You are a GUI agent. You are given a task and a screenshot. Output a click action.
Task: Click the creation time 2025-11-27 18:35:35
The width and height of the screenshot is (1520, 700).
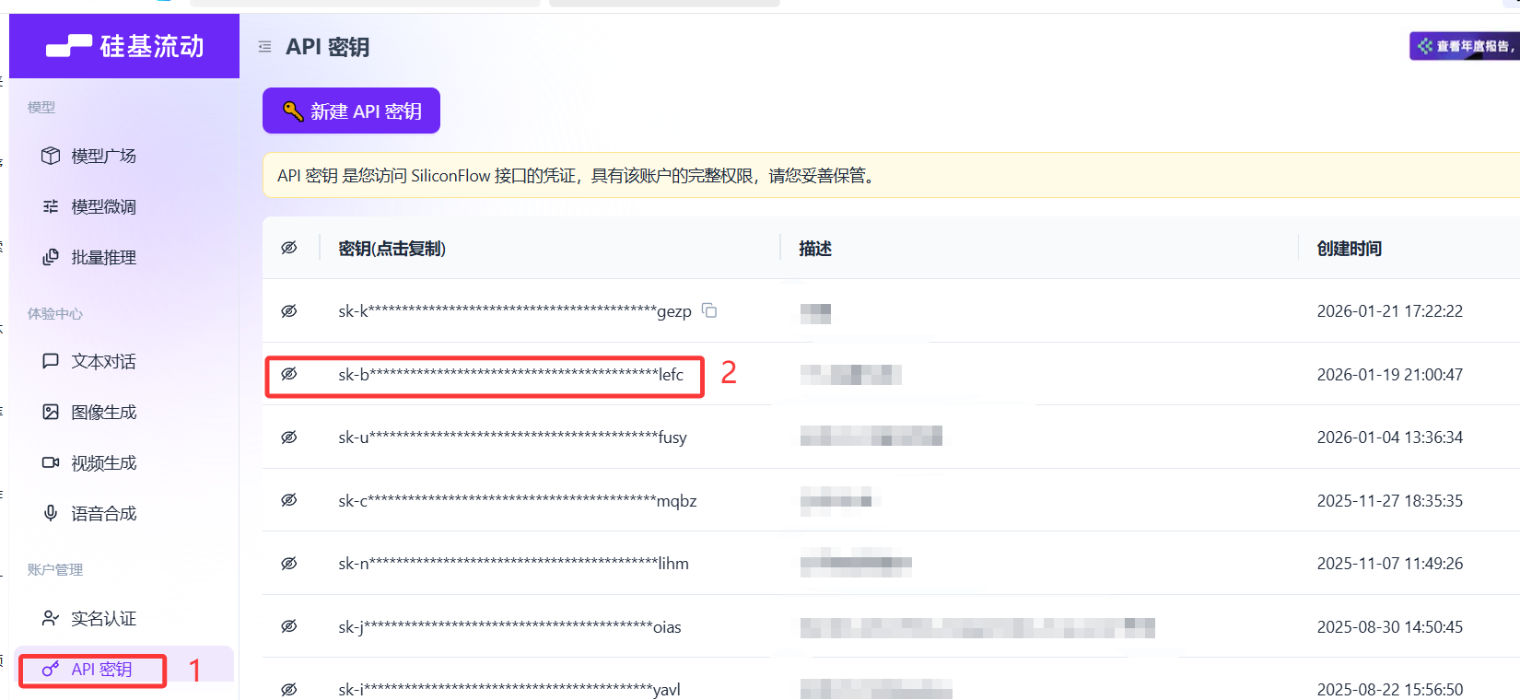click(1390, 501)
